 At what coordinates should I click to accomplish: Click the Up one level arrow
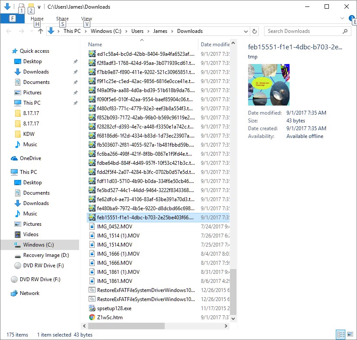tap(41, 31)
